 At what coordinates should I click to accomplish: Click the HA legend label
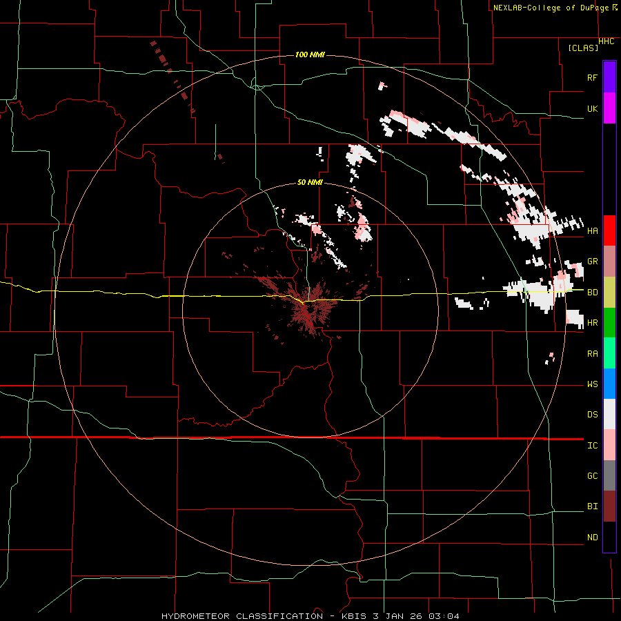(x=592, y=230)
